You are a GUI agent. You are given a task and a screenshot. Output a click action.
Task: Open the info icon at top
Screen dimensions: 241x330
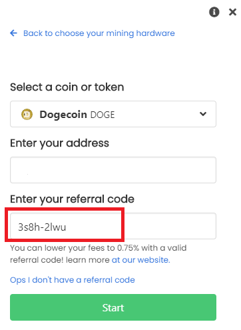[x=214, y=12]
